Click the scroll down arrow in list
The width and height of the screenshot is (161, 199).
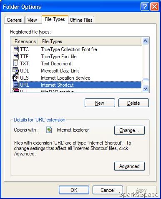146,88
